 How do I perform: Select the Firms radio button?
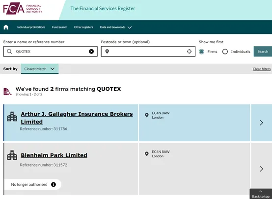tap(201, 51)
